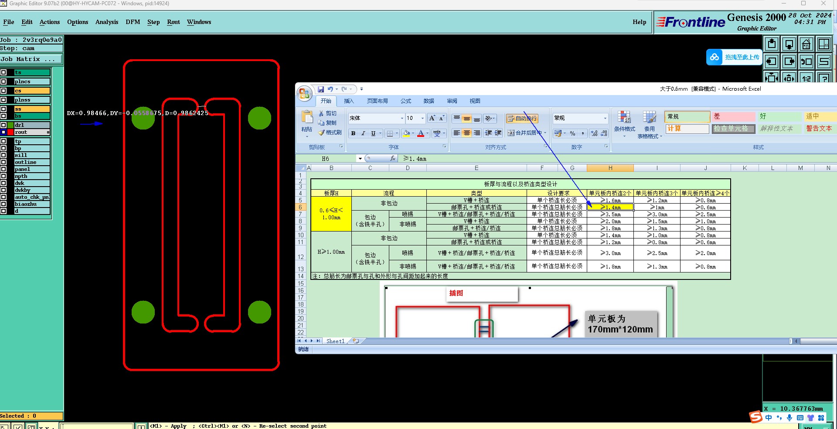
Task: Click the Genesis home view icon
Action: tap(806, 44)
